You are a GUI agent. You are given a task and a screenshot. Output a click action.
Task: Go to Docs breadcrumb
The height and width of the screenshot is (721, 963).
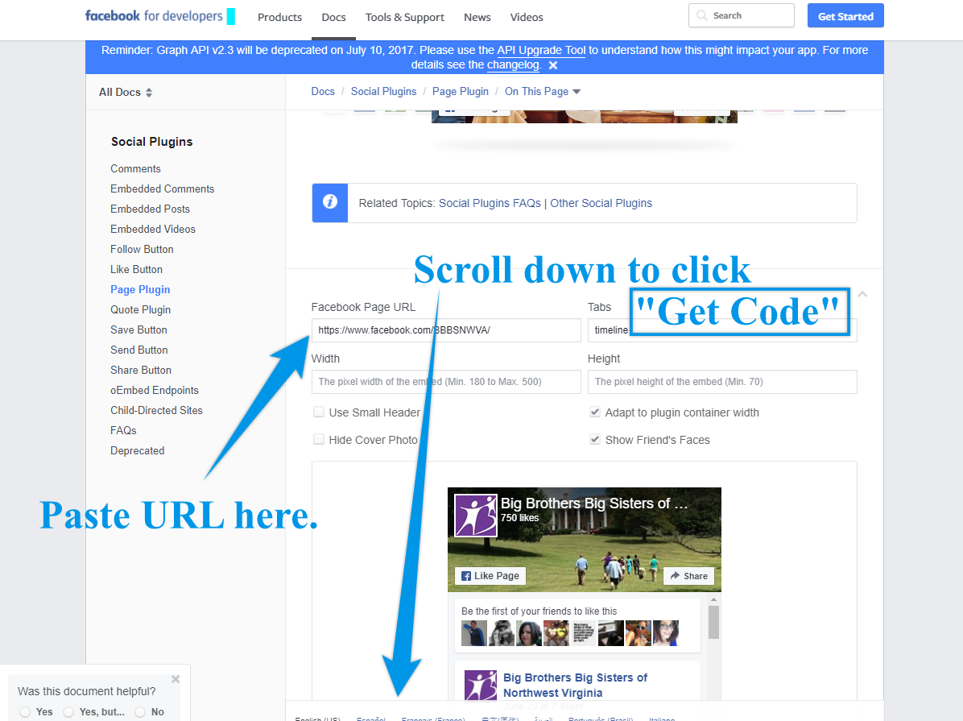322,92
